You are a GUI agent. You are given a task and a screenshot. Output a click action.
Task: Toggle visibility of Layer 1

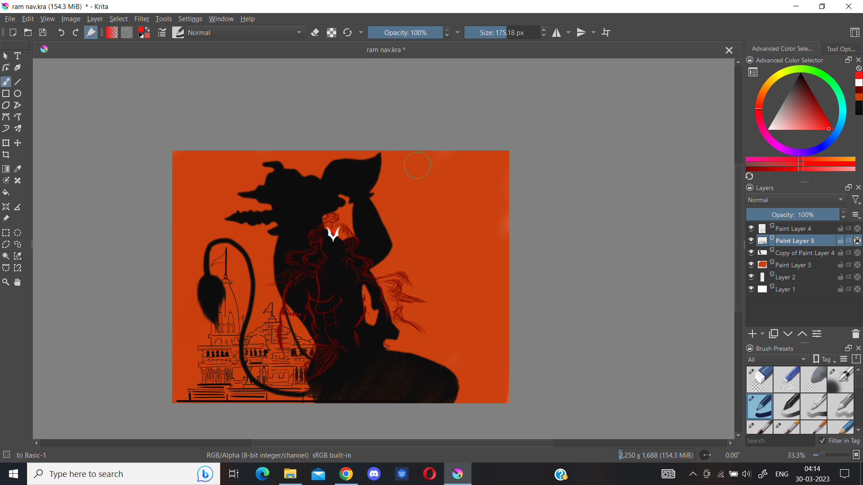tap(751, 289)
